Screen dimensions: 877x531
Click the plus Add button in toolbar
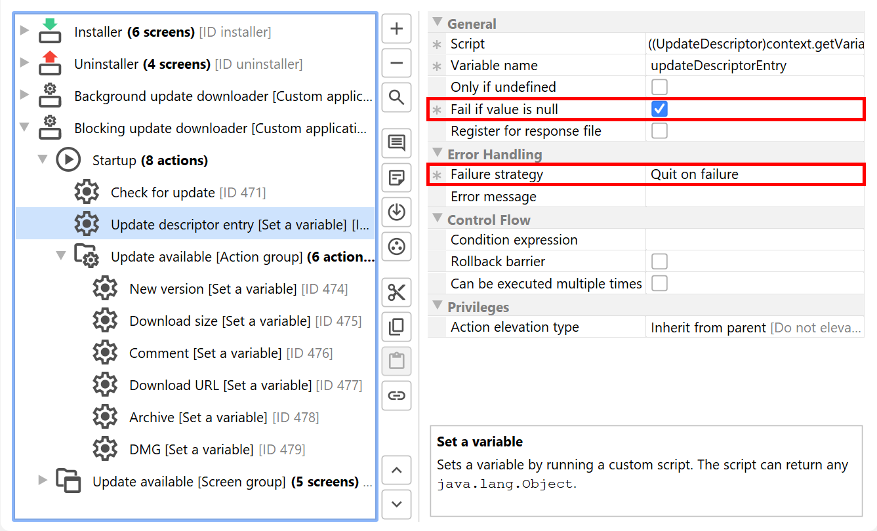point(396,29)
